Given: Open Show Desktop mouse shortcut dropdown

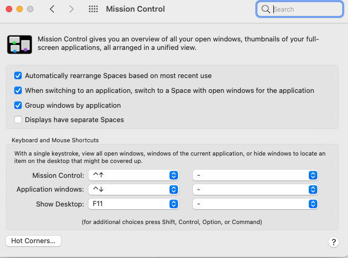Looking at the screenshot, I should click(x=255, y=203).
